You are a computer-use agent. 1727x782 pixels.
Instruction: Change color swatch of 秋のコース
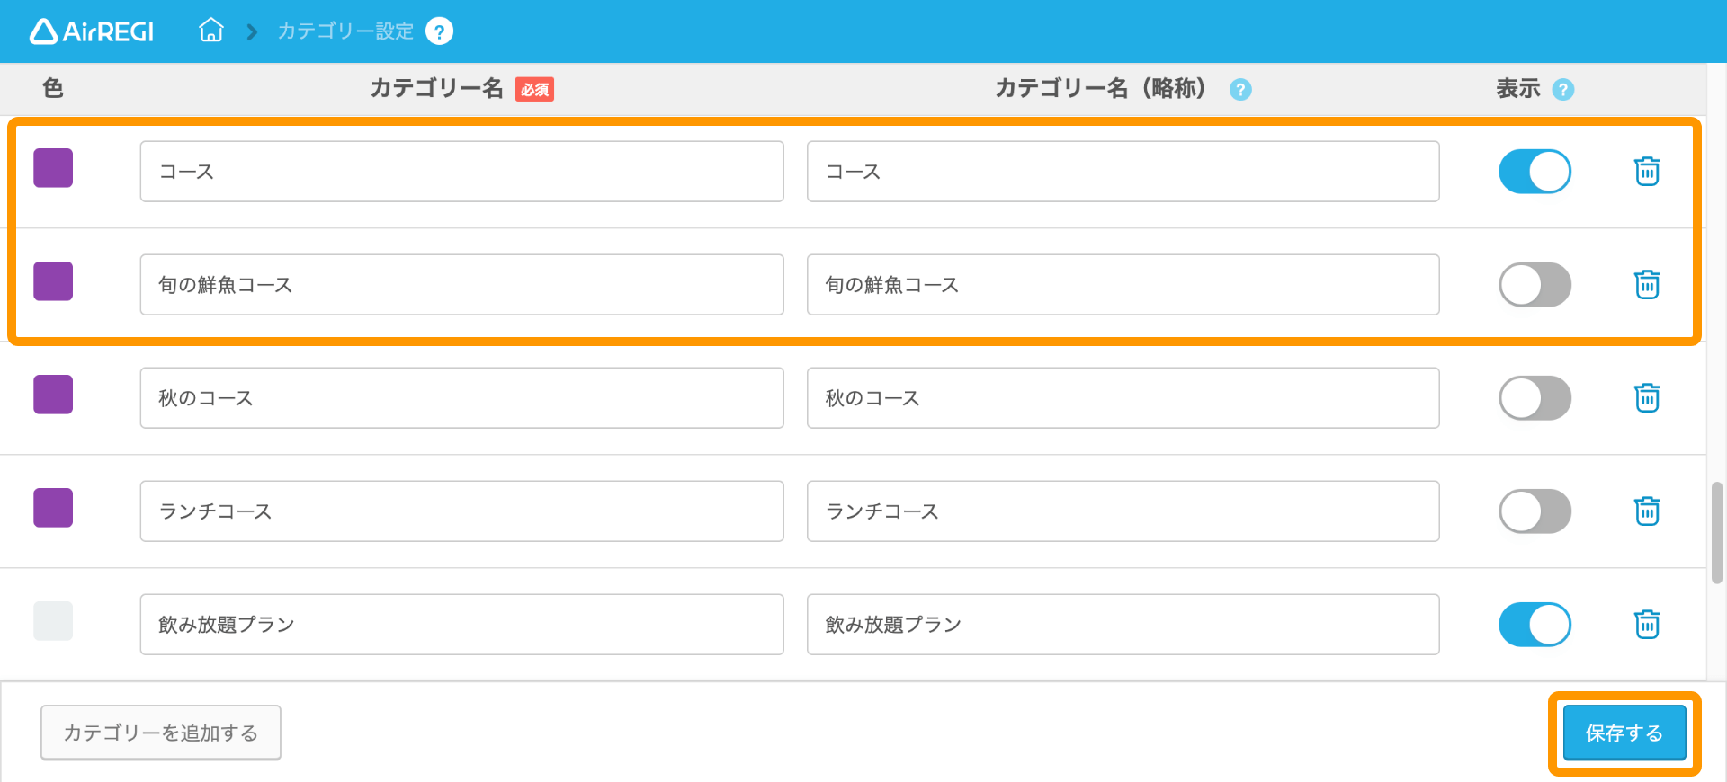click(53, 395)
